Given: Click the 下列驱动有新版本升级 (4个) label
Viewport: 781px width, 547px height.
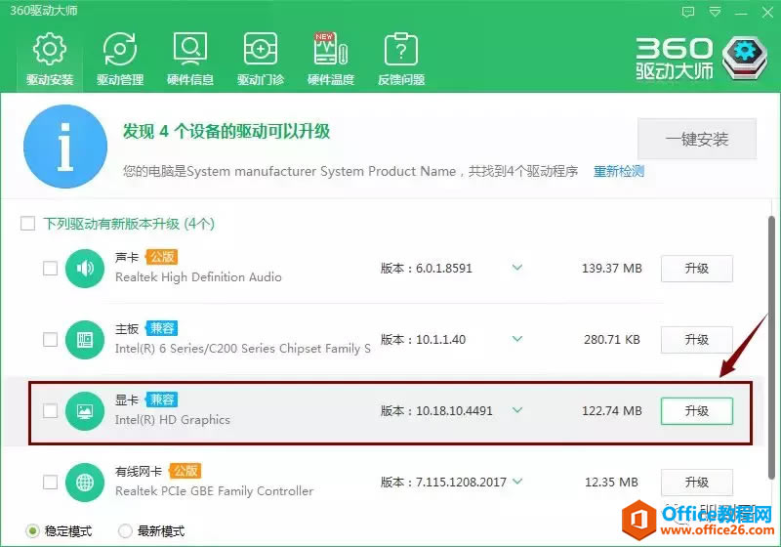Looking at the screenshot, I should [x=129, y=224].
